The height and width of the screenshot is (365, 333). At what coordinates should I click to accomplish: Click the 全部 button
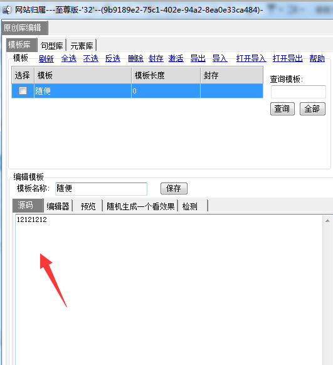pos(312,108)
